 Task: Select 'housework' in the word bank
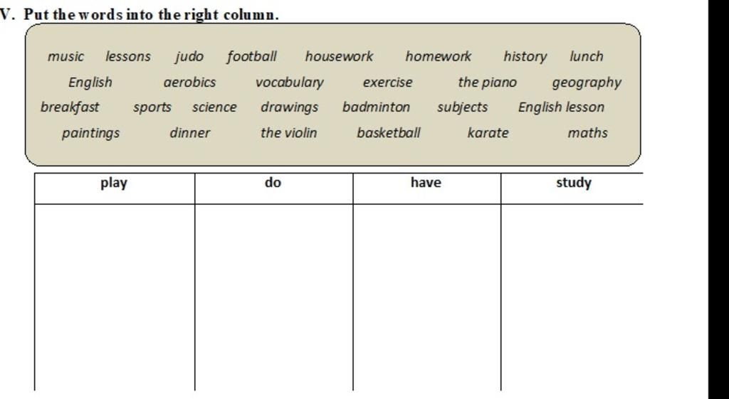tap(339, 57)
